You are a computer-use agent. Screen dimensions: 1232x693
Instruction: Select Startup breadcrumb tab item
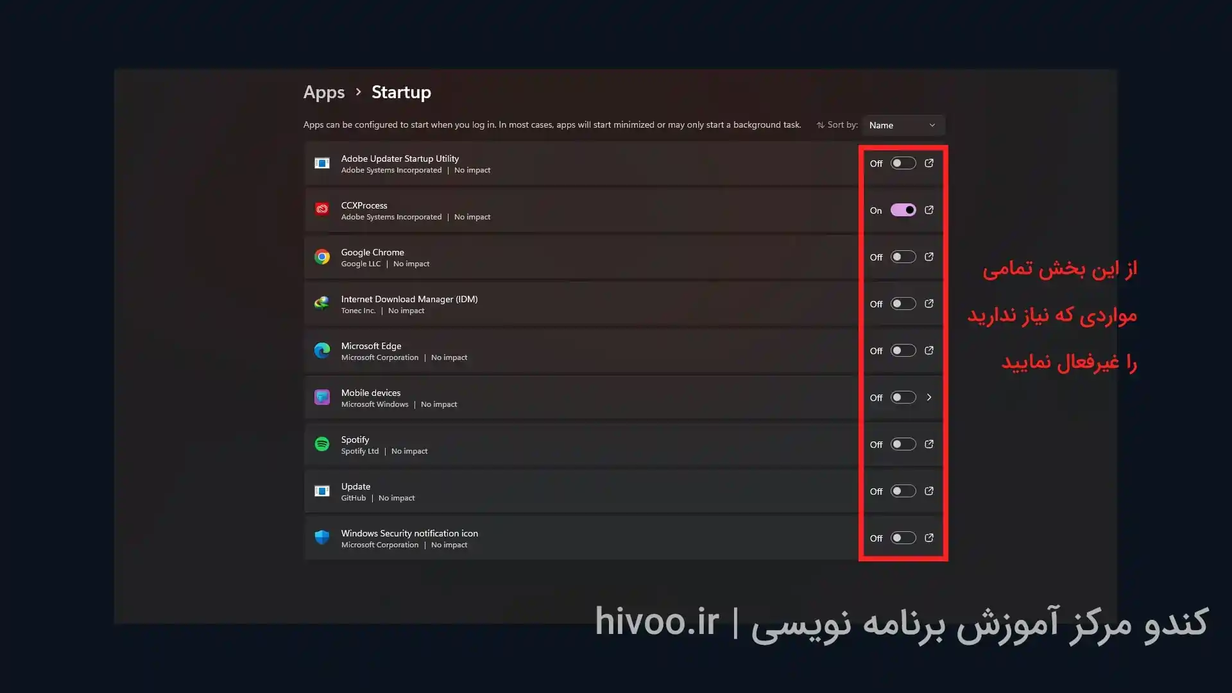(401, 91)
